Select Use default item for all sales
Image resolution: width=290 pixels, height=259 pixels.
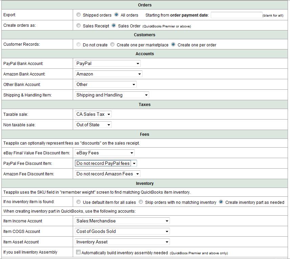pyautogui.click(x=79, y=202)
